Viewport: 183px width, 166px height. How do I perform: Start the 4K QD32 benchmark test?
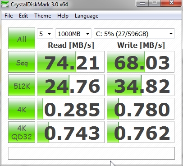[22, 132]
